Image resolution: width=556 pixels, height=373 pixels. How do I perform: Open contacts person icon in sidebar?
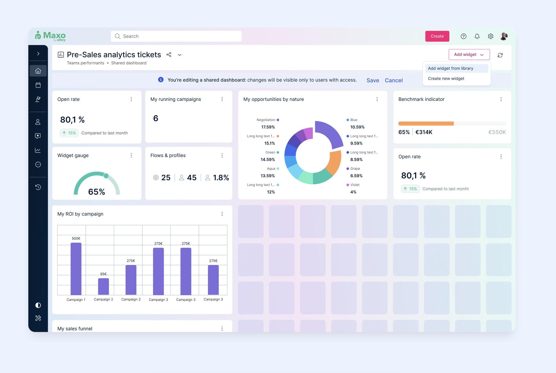38,122
